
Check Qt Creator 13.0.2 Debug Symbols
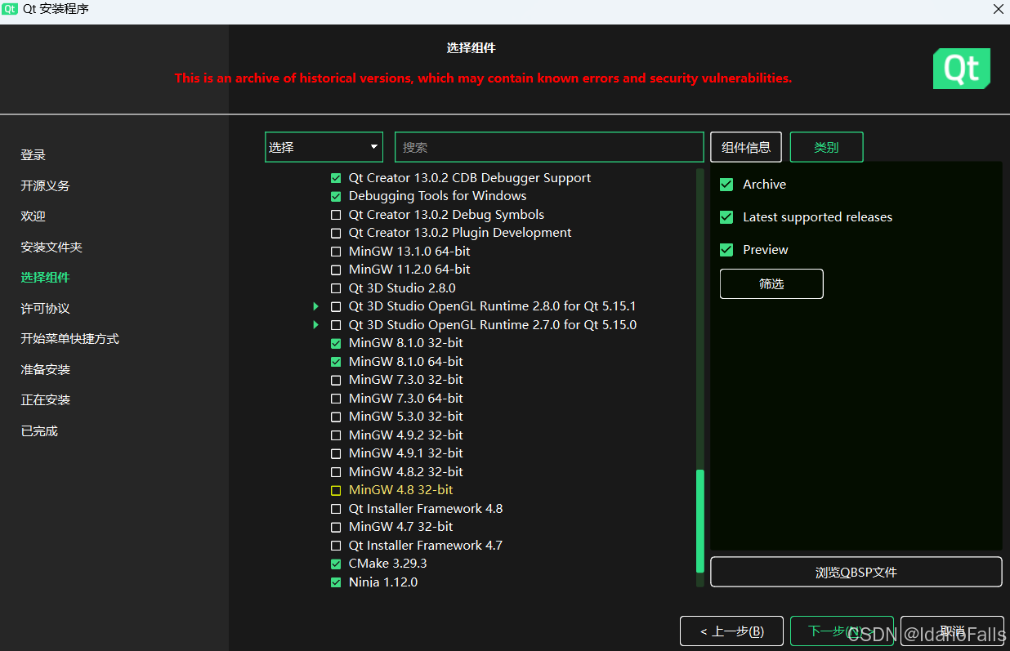click(x=336, y=215)
